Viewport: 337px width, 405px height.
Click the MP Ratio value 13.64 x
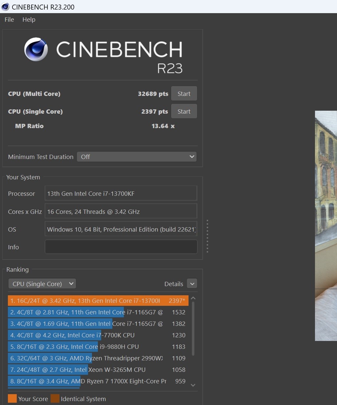pyautogui.click(x=163, y=126)
